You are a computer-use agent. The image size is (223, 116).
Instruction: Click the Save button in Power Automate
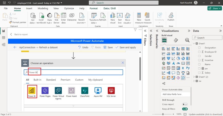pyautogui.click(x=108, y=47)
